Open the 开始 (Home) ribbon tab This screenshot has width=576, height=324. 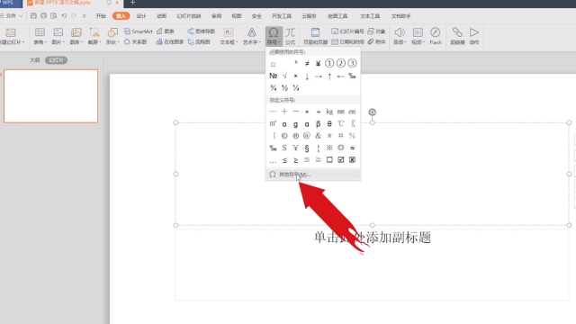coord(101,16)
